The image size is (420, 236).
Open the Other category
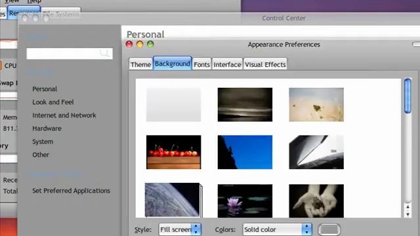coord(41,155)
